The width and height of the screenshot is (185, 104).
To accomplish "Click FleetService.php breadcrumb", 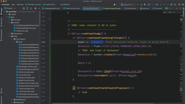I will 33,5.
